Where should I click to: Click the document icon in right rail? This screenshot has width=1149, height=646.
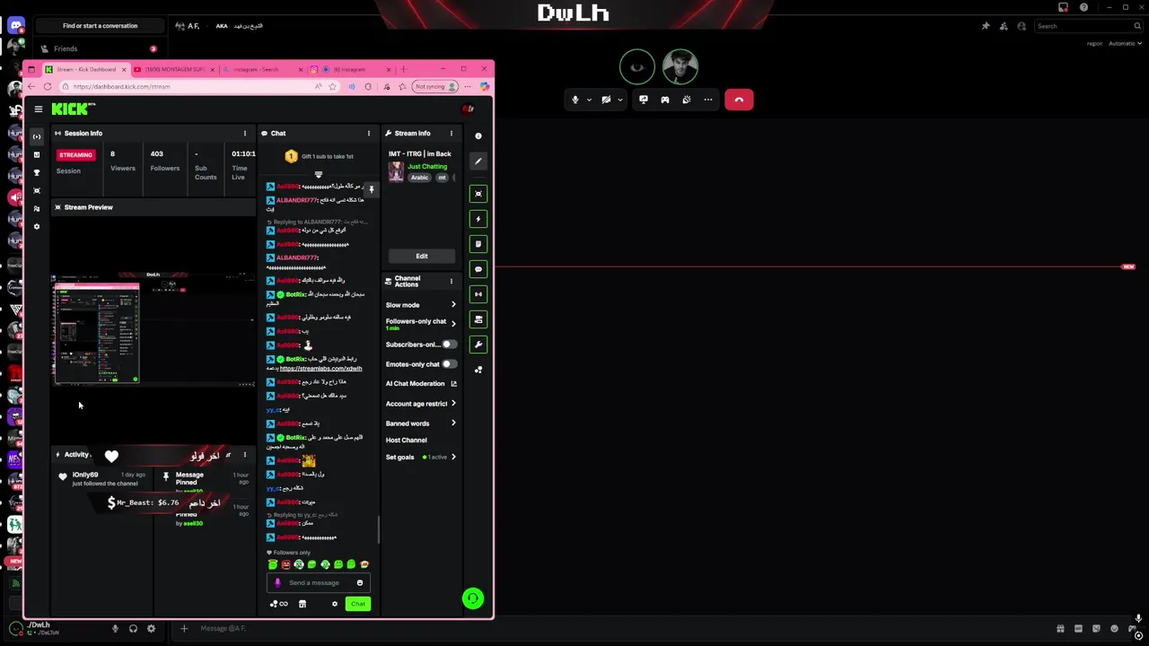click(x=478, y=244)
